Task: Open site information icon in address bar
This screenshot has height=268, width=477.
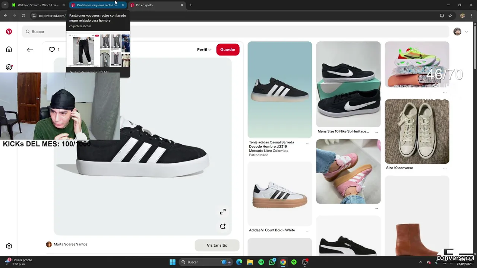Action: pos(34,16)
